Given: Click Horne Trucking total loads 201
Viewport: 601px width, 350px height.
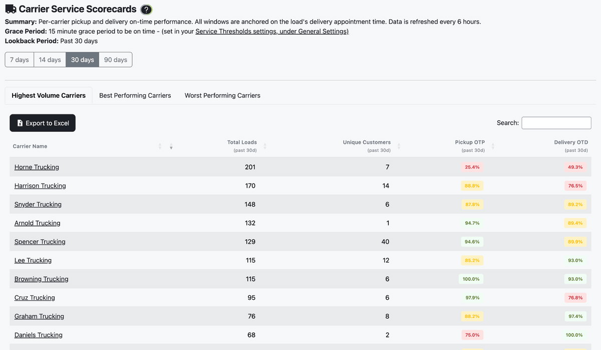Looking at the screenshot, I should pyautogui.click(x=250, y=167).
